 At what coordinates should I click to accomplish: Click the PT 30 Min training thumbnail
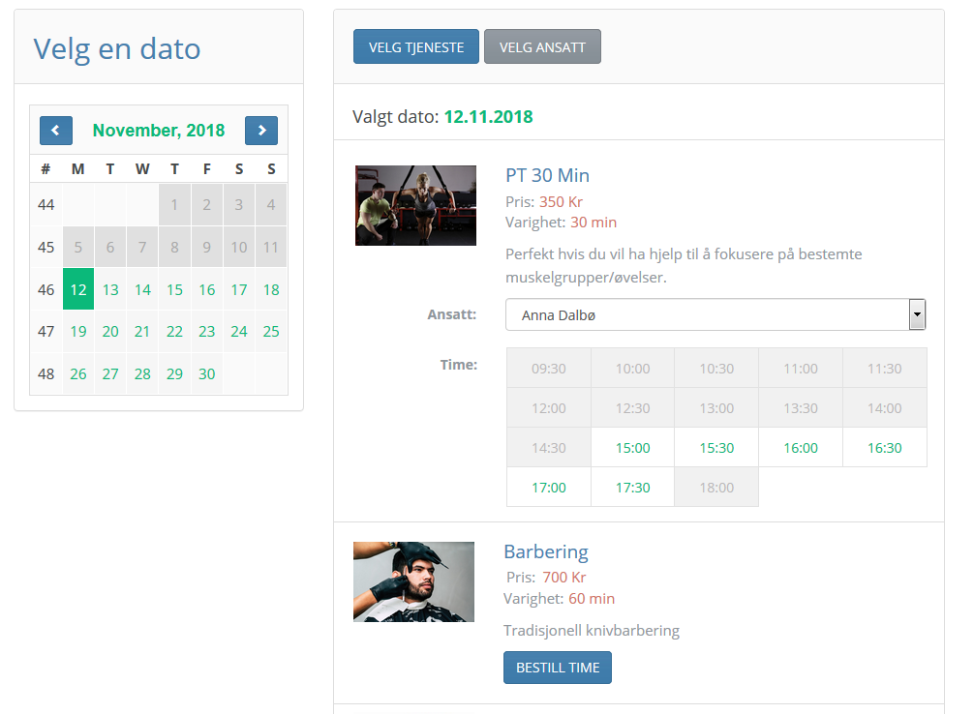(415, 205)
